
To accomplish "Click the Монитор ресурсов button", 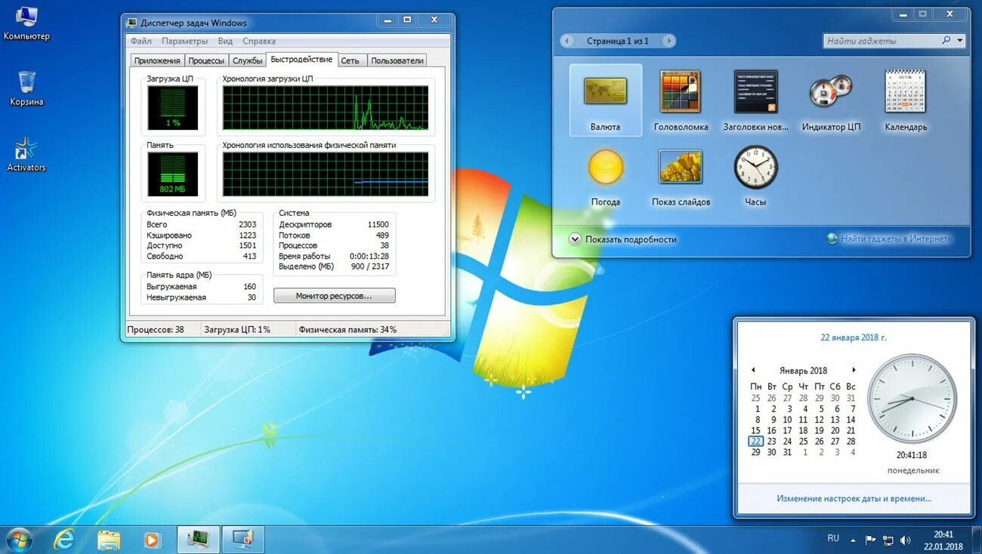I will click(x=334, y=296).
